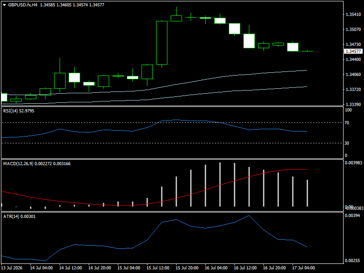
Task: Open the chart dropdown triangle beside GBPUSD.fx
Action: coord(4,5)
